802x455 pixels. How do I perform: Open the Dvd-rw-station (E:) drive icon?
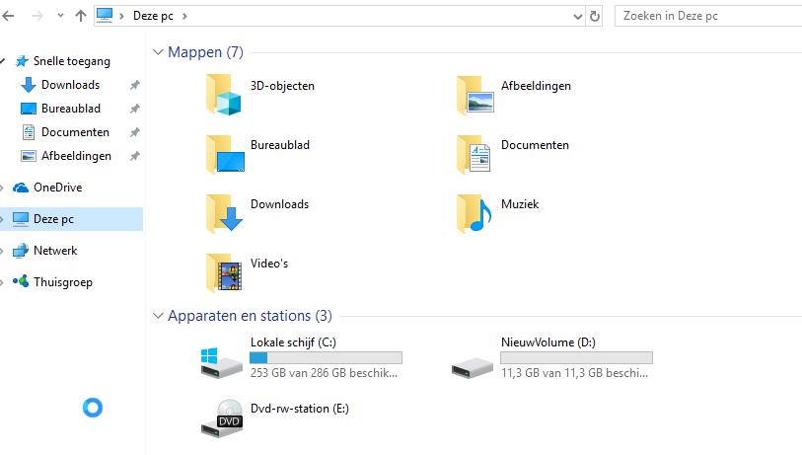221,418
